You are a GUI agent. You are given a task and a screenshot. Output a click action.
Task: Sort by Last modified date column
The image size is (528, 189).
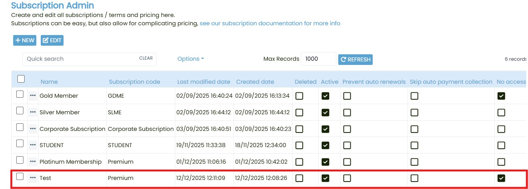click(204, 82)
